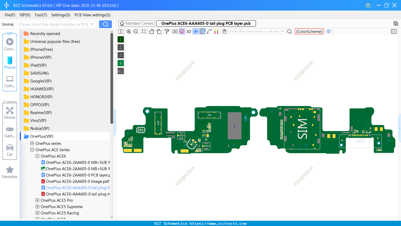Click the split-screen view icon on the toolbar

(x=121, y=31)
